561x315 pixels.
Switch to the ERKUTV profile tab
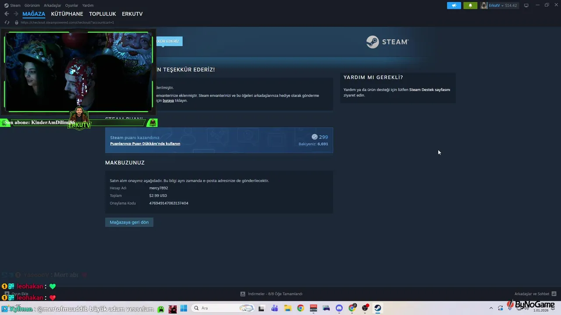(132, 14)
